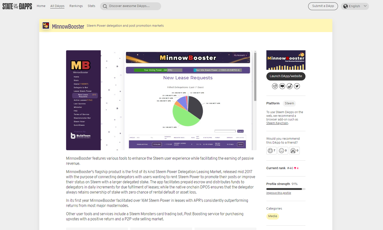The height and width of the screenshot is (230, 383).
Task: Open the Rankings nav item
Action: [76, 6]
